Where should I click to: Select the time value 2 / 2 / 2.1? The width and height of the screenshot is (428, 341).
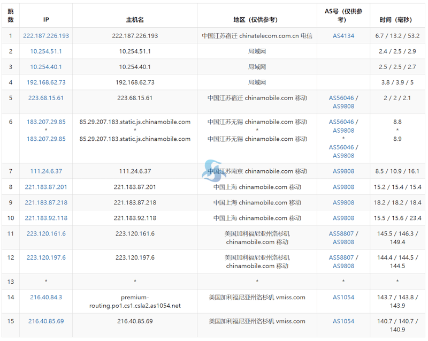tap(397, 98)
